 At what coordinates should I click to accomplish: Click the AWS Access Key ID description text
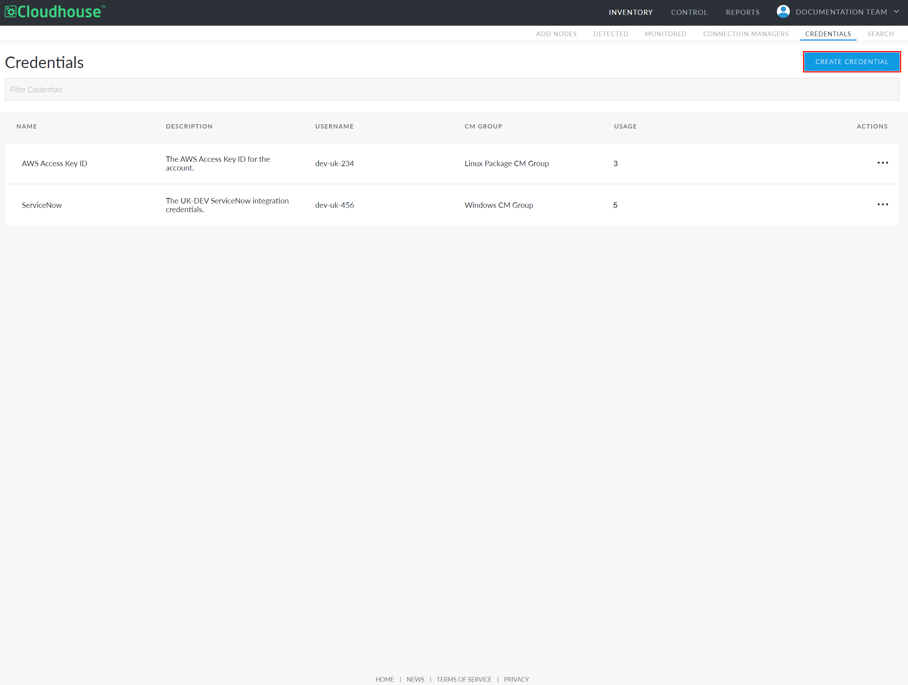click(218, 163)
